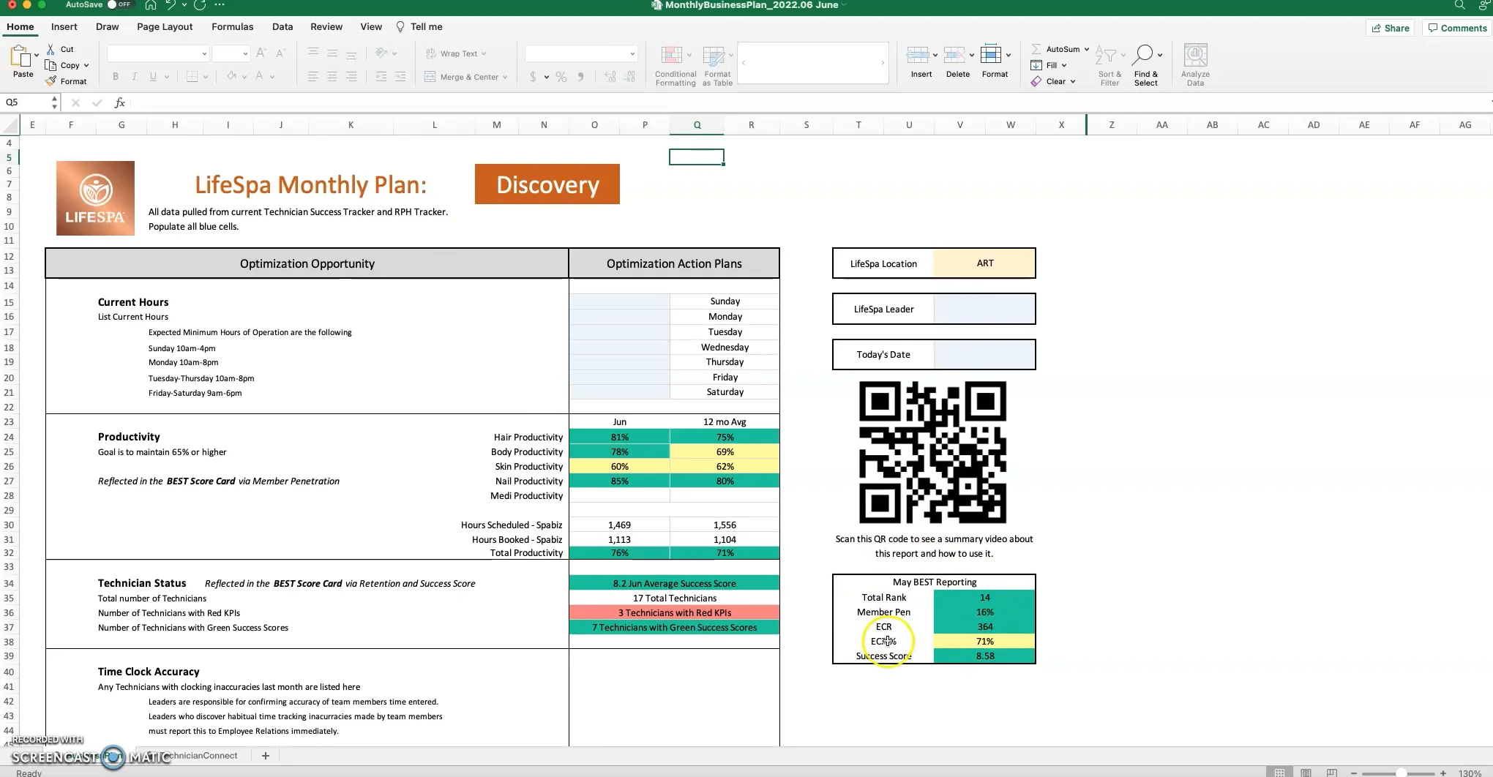
Task: Open the number format dropdown
Action: click(632, 53)
